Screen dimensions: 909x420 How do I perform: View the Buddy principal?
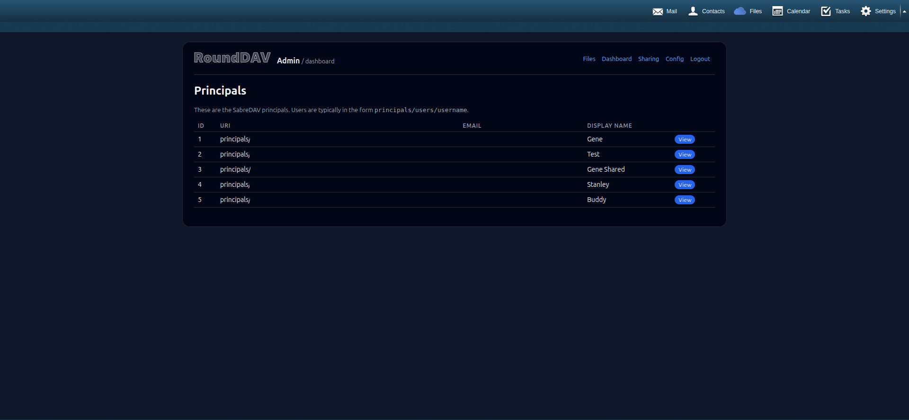pyautogui.click(x=685, y=200)
